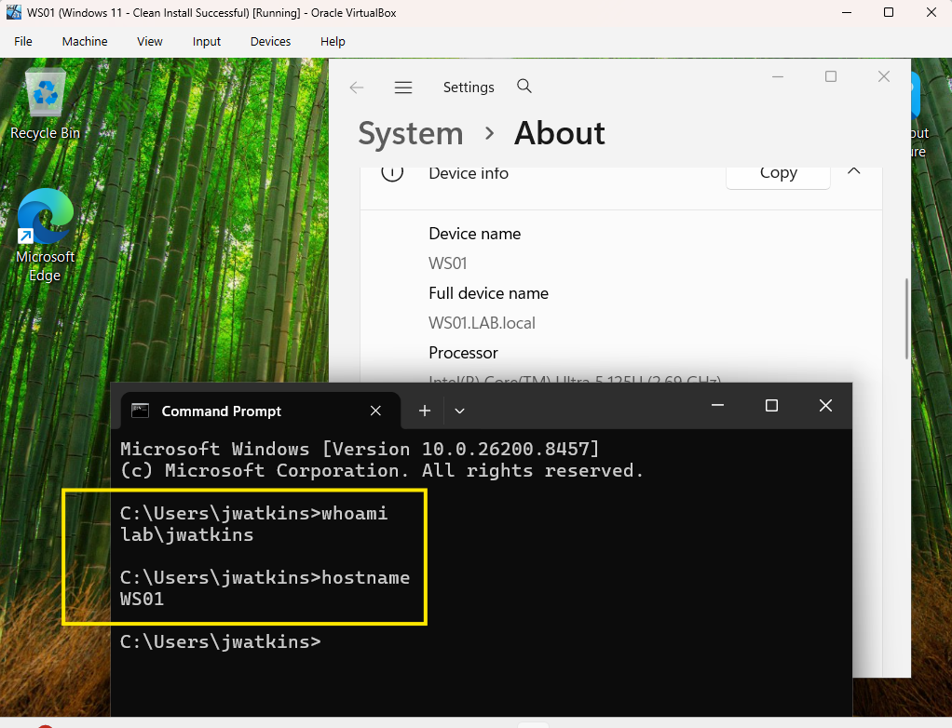Click the System breadcrumb link

pyautogui.click(x=411, y=133)
